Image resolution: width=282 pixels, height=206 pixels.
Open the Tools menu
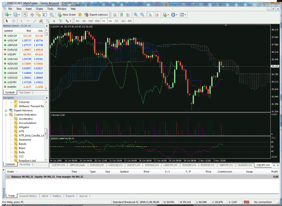click(50, 9)
